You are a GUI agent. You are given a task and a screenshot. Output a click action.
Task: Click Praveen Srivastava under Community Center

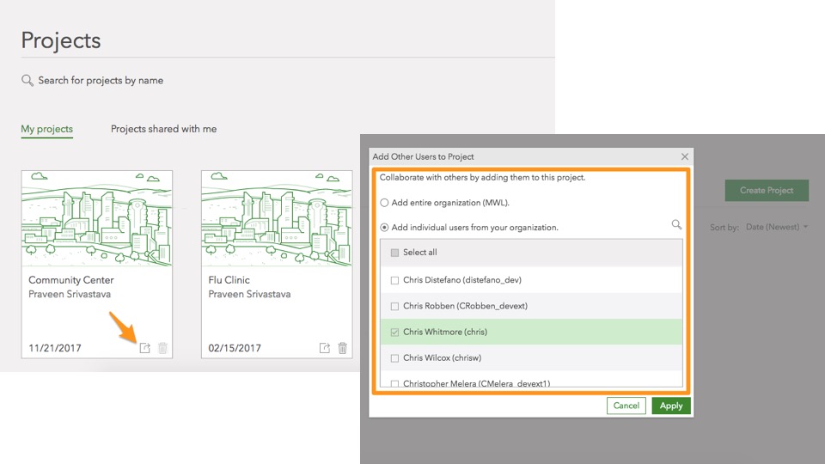coord(70,294)
